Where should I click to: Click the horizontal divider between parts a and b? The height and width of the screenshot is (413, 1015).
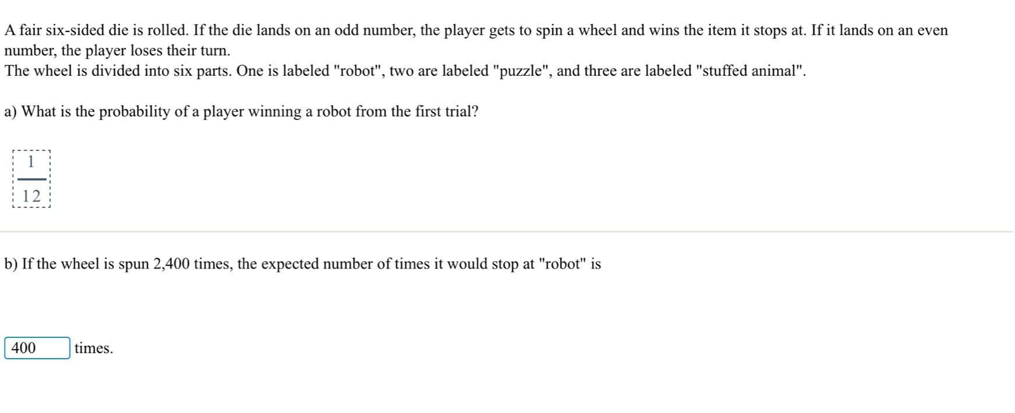(506, 232)
